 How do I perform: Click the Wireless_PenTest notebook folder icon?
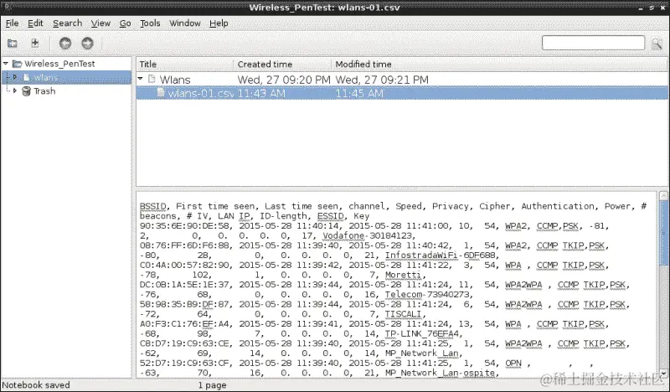tap(17, 64)
